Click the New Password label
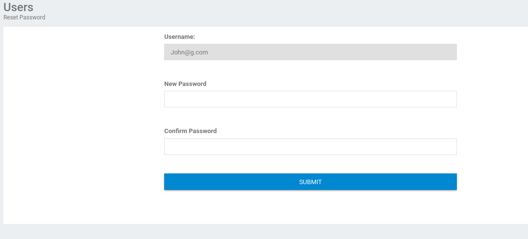Viewport: 528px width, 239px height. click(185, 84)
